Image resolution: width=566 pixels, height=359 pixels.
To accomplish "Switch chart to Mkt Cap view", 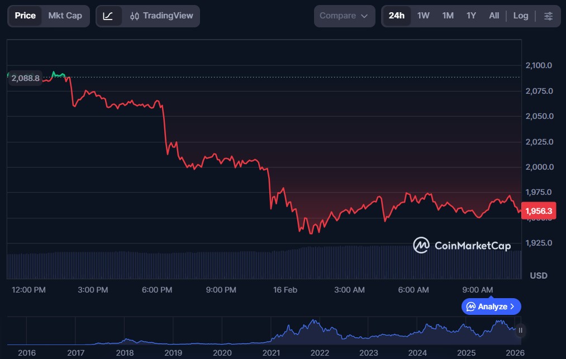I will [x=65, y=16].
